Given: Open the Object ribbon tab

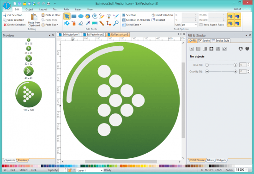Looking at the screenshot, I should pos(29,9).
